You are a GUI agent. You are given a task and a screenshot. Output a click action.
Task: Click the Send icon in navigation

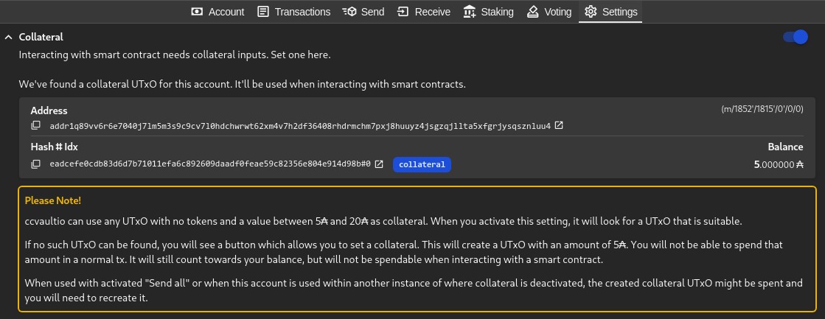pos(349,12)
